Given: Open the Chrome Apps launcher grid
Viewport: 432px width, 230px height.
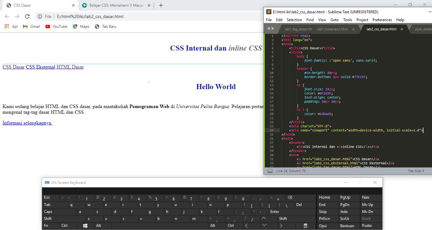Looking at the screenshot, I should point(6,27).
